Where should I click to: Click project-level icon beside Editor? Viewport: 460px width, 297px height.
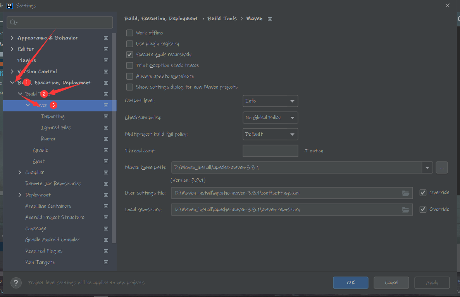coord(106,49)
